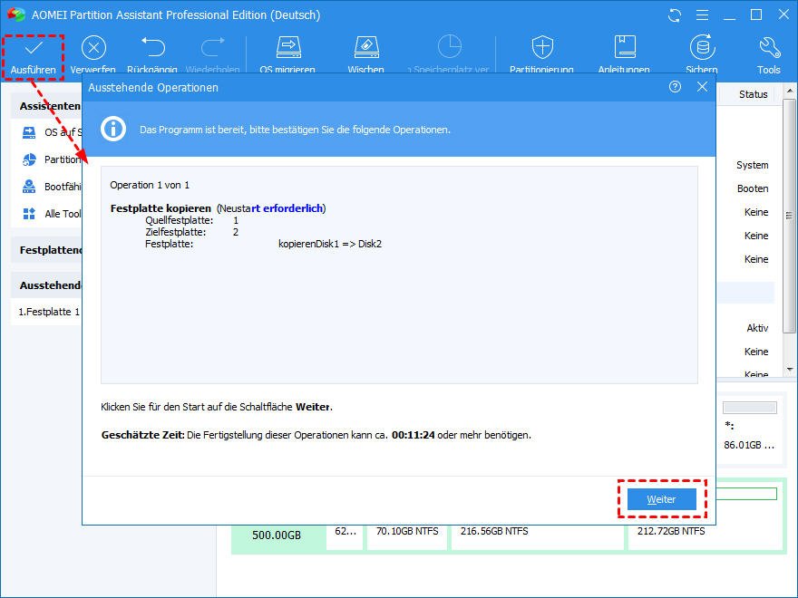Click the Bootfähig media sidebar icon
Image resolution: width=798 pixels, height=598 pixels.
[29, 187]
